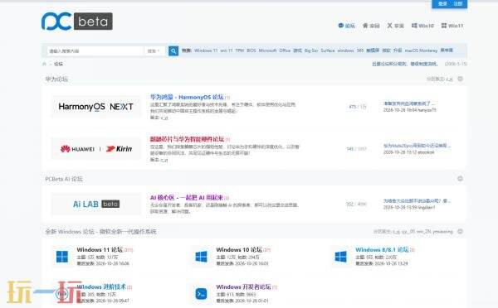The height and width of the screenshot is (308, 498).
Task: Click hot keyword win 11
Action: 227,51
